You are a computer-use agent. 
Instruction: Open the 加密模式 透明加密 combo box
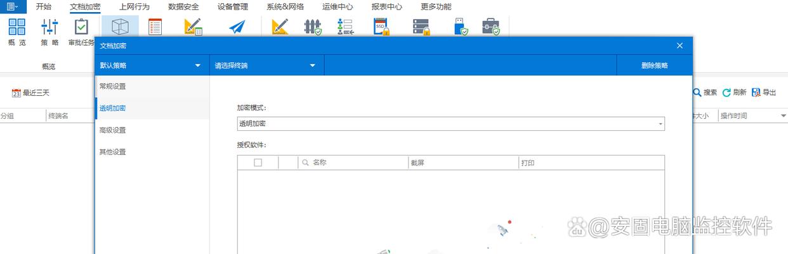(x=450, y=123)
